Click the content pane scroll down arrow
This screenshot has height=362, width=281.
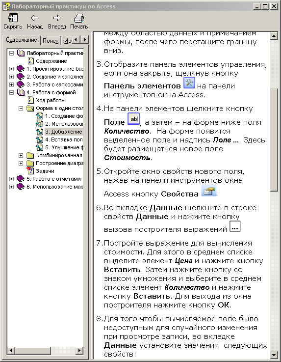(274, 354)
